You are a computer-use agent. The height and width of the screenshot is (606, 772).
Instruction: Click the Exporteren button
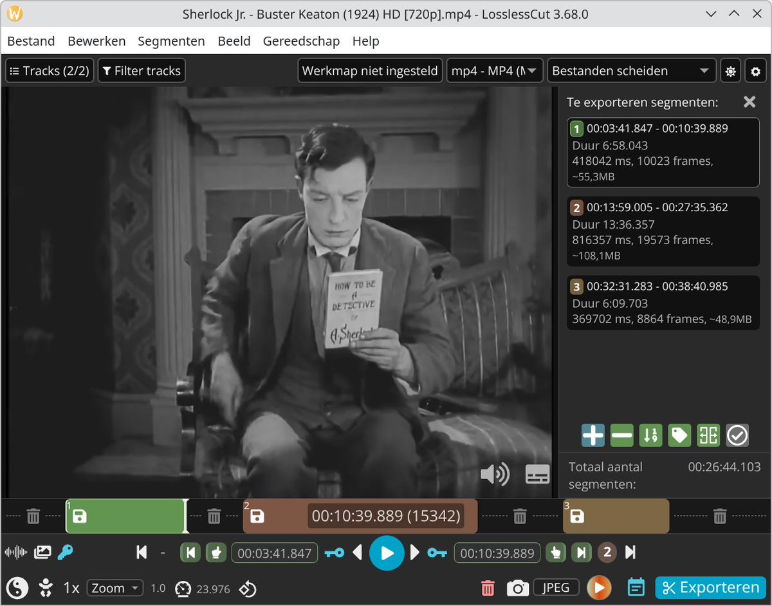[x=711, y=587]
